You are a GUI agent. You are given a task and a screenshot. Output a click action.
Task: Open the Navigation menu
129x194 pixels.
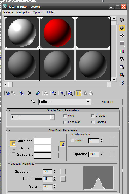point(23,12)
